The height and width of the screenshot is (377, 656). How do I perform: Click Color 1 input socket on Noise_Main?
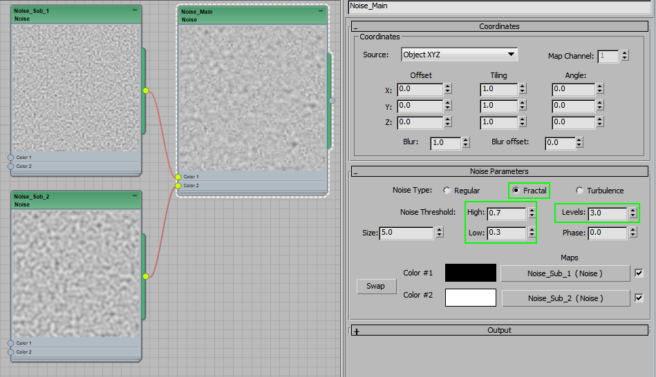click(x=178, y=177)
